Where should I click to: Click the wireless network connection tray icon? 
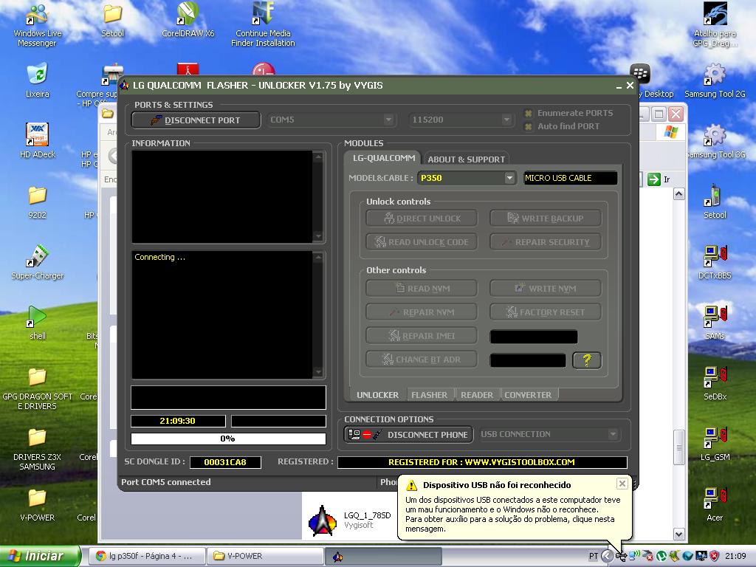point(633,556)
